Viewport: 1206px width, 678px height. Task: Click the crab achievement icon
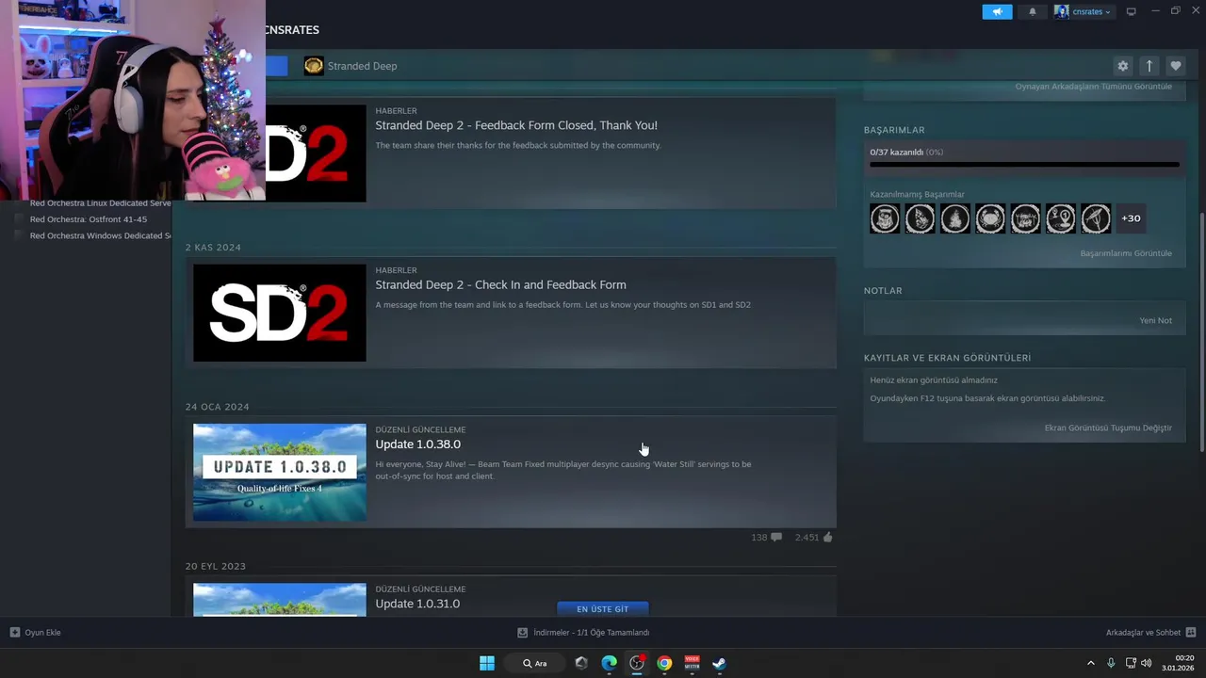[x=990, y=218]
